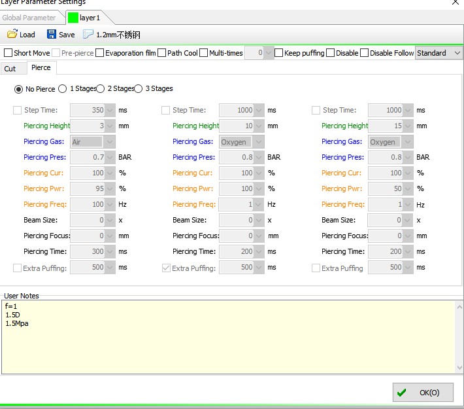Click the 1.2mm material note icon
This screenshot has width=464, height=409.
(88, 35)
